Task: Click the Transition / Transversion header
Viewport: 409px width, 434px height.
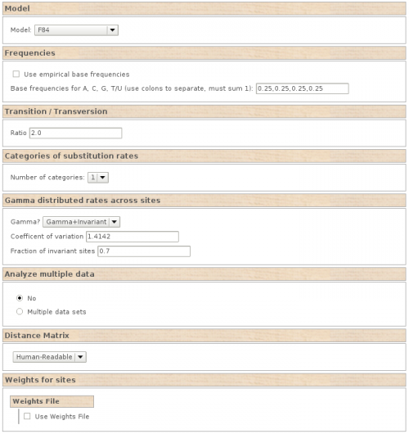Action: [x=204, y=111]
